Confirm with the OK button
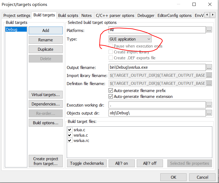 (x=173, y=177)
